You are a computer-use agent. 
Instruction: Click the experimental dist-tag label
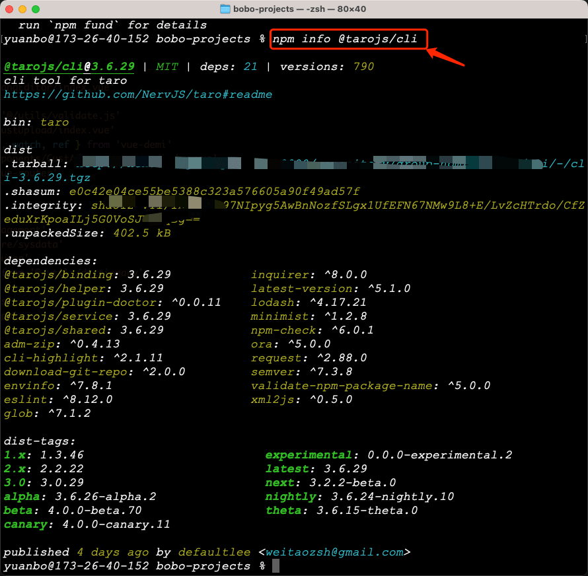pos(309,455)
